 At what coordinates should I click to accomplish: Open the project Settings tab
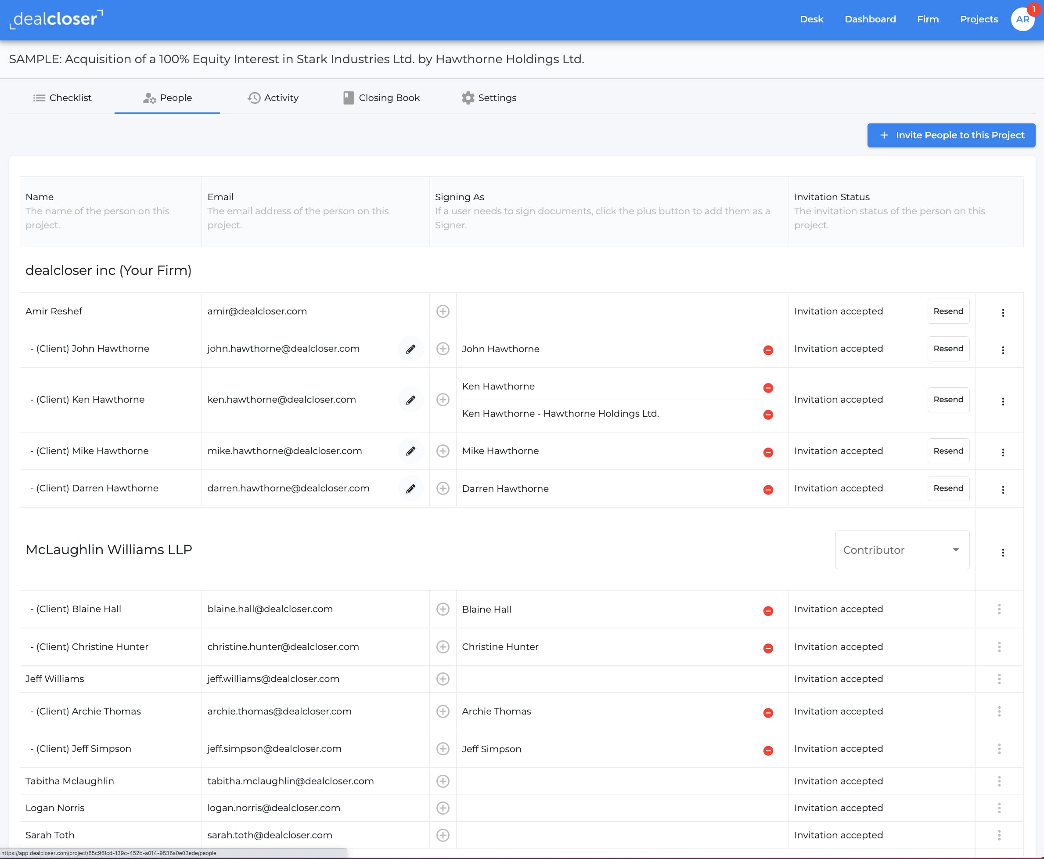click(489, 98)
